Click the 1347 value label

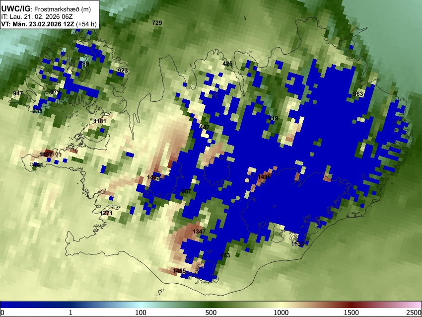point(199,232)
